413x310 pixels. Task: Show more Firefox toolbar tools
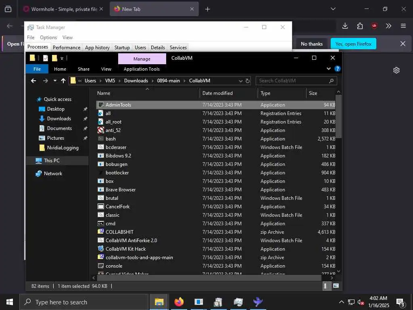pos(388,25)
